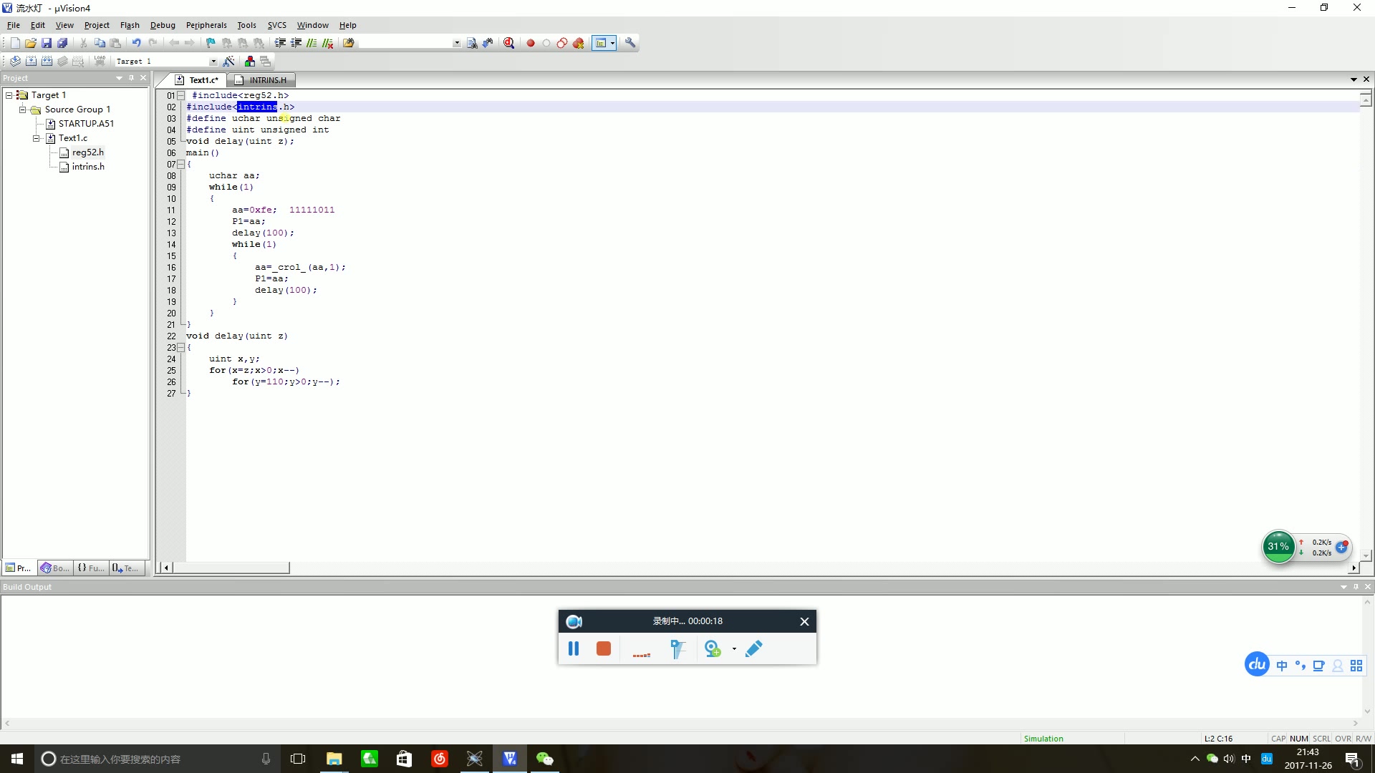Viewport: 1375px width, 773px height.
Task: Insert bookmark flag icon
Action: pos(211,43)
